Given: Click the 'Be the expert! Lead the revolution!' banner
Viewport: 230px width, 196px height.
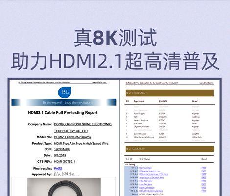Looking at the screenshot, I should pos(64,102).
